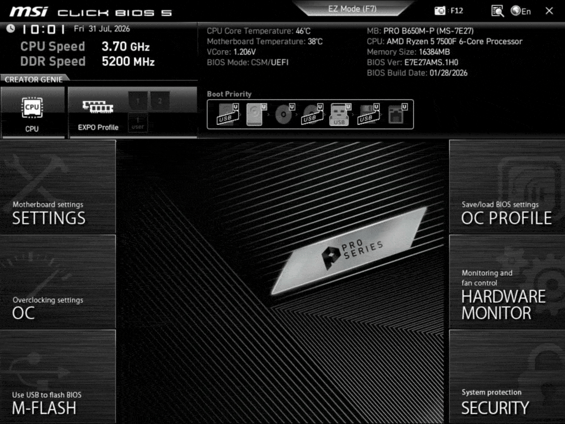Click CPU Core Temperature 46°C reading

(x=258, y=31)
